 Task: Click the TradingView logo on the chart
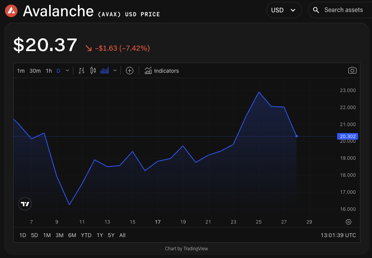pos(25,204)
